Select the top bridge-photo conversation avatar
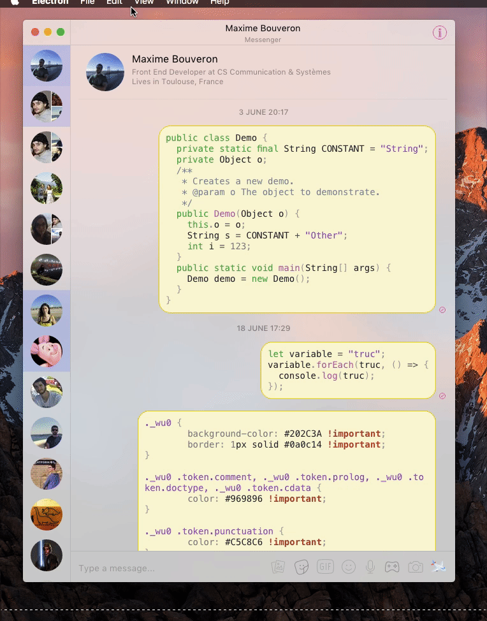Screen dimensions: 487x621 [47, 66]
